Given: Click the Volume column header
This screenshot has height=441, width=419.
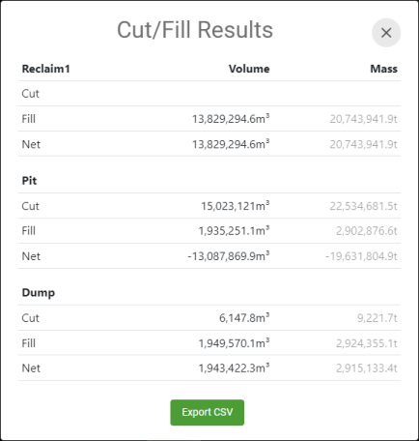Looking at the screenshot, I should coord(249,69).
